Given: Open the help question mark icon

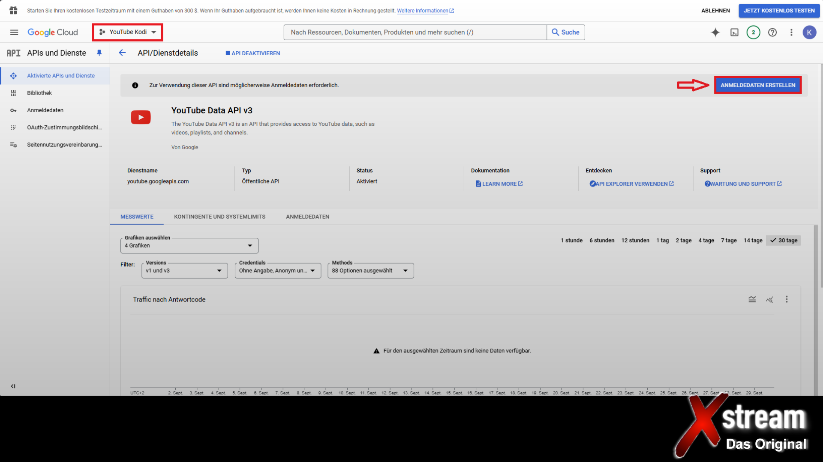Looking at the screenshot, I should click(772, 32).
